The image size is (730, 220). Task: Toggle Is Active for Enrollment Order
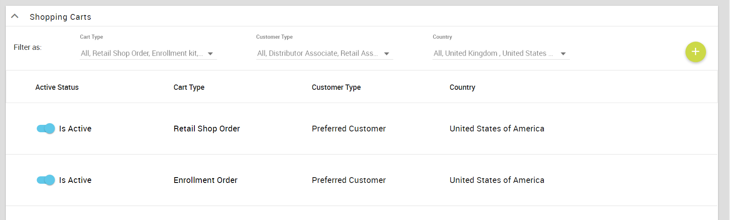click(45, 180)
